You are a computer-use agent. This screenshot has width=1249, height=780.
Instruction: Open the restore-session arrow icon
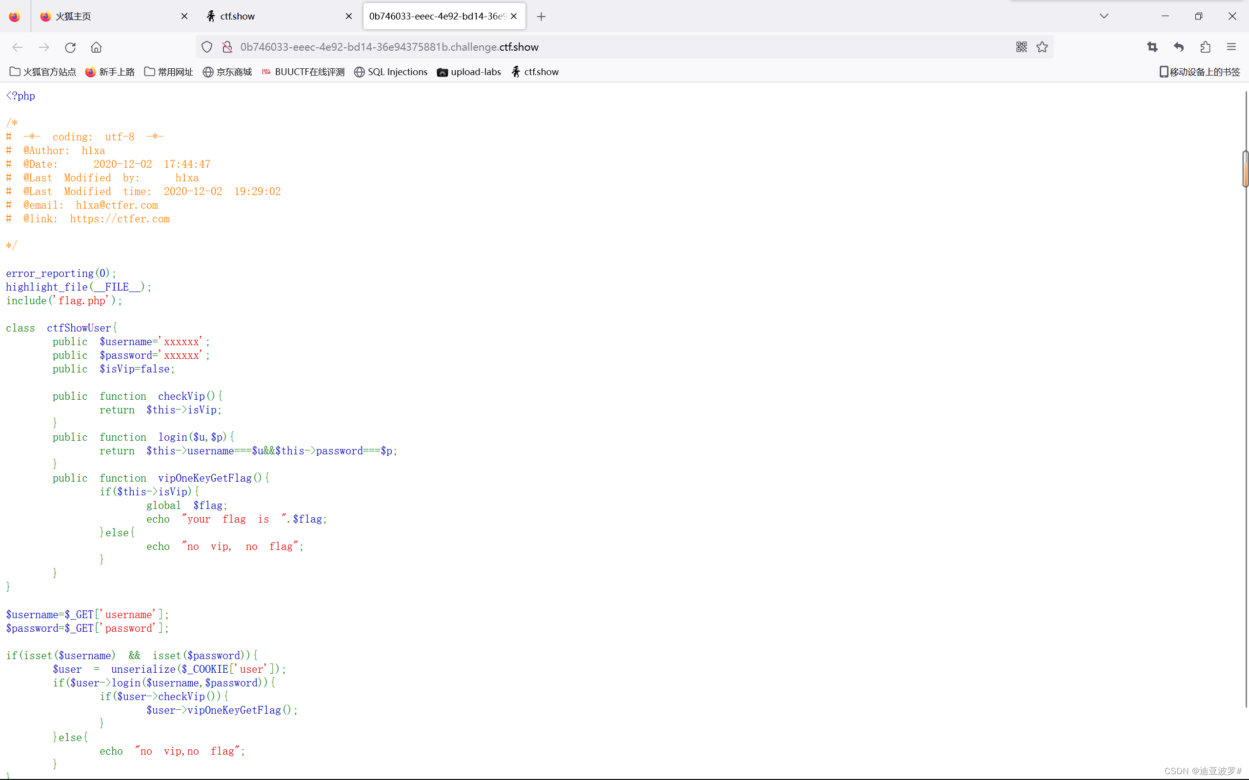(x=1179, y=47)
